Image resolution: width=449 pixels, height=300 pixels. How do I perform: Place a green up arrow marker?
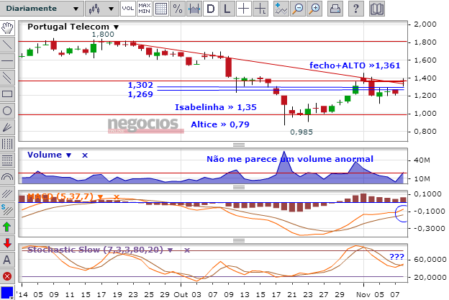tap(7, 227)
